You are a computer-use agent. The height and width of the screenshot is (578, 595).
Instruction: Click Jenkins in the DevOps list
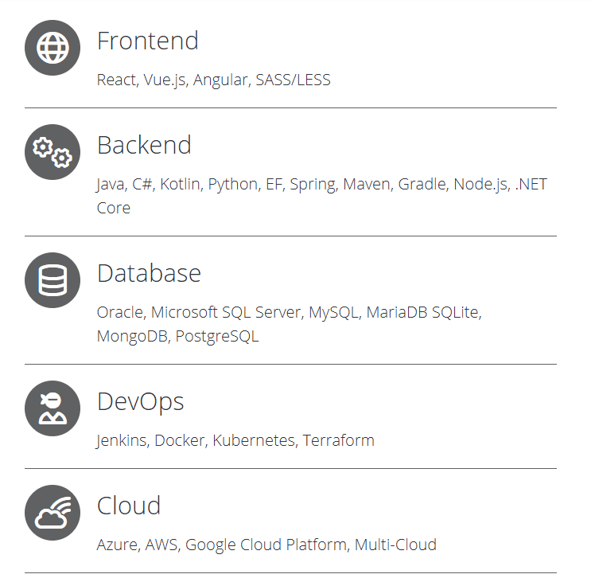tap(122, 440)
